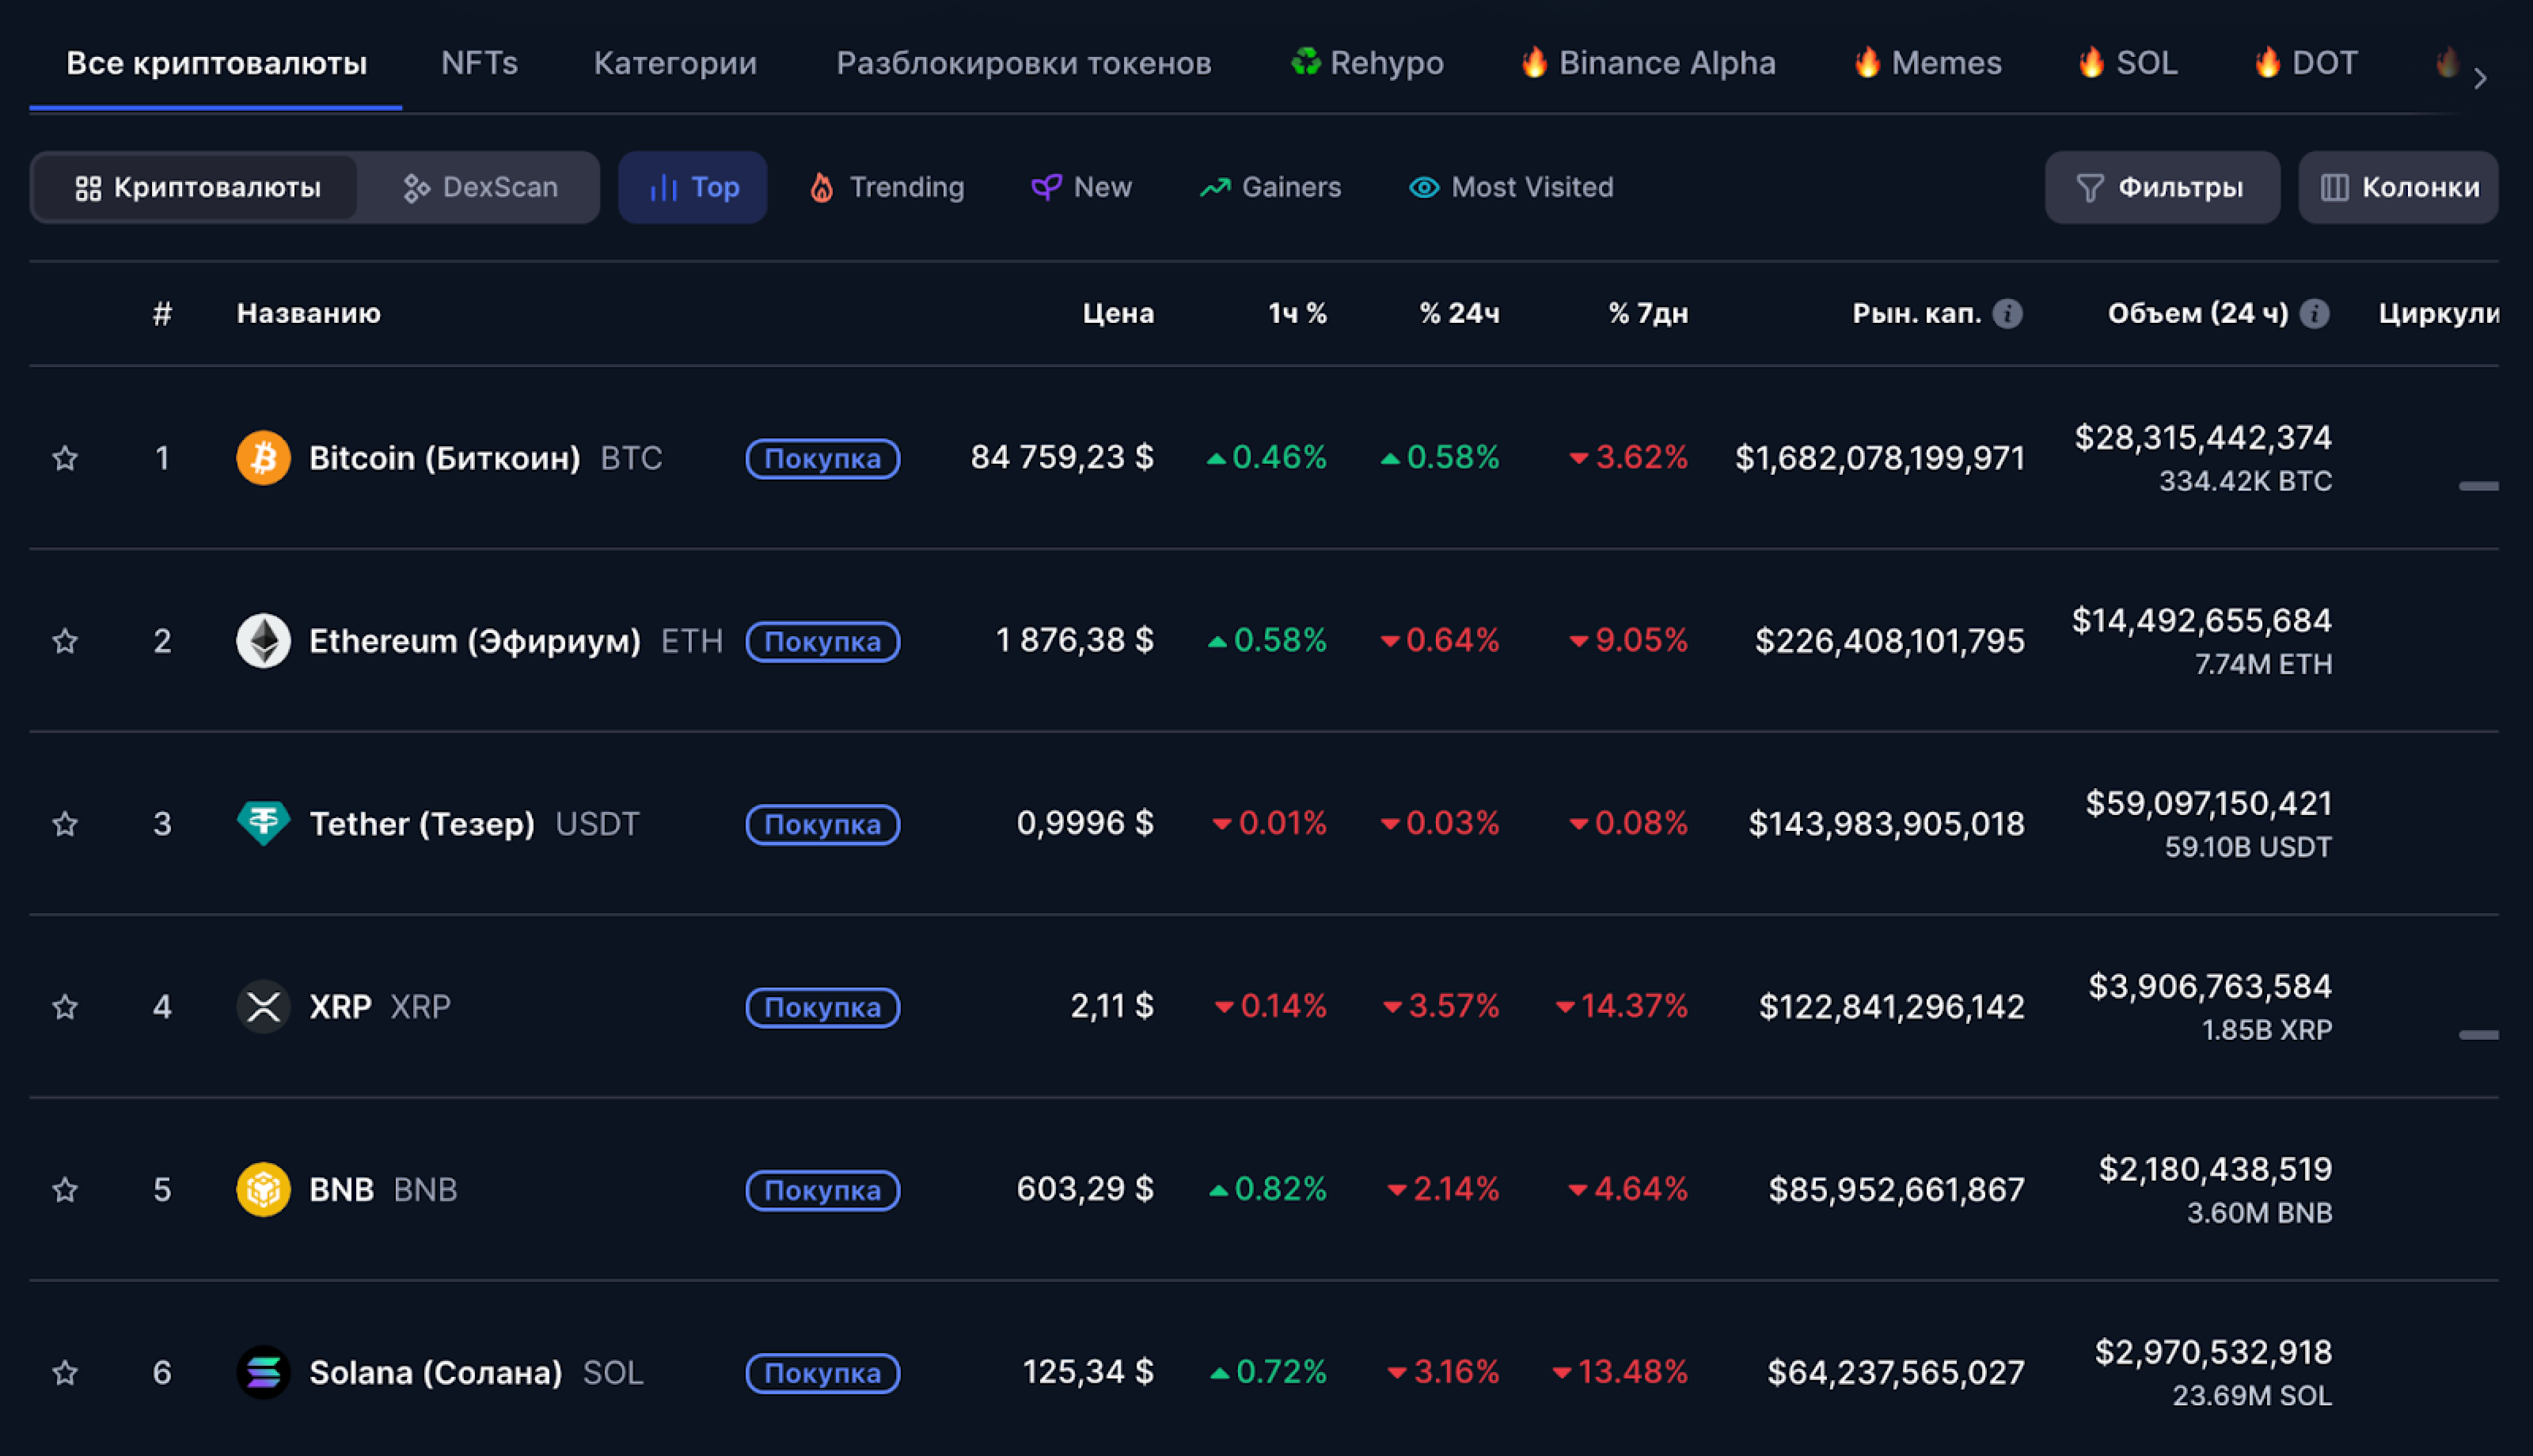
Task: Open the Разблокировки токенов tab
Action: [1024, 64]
